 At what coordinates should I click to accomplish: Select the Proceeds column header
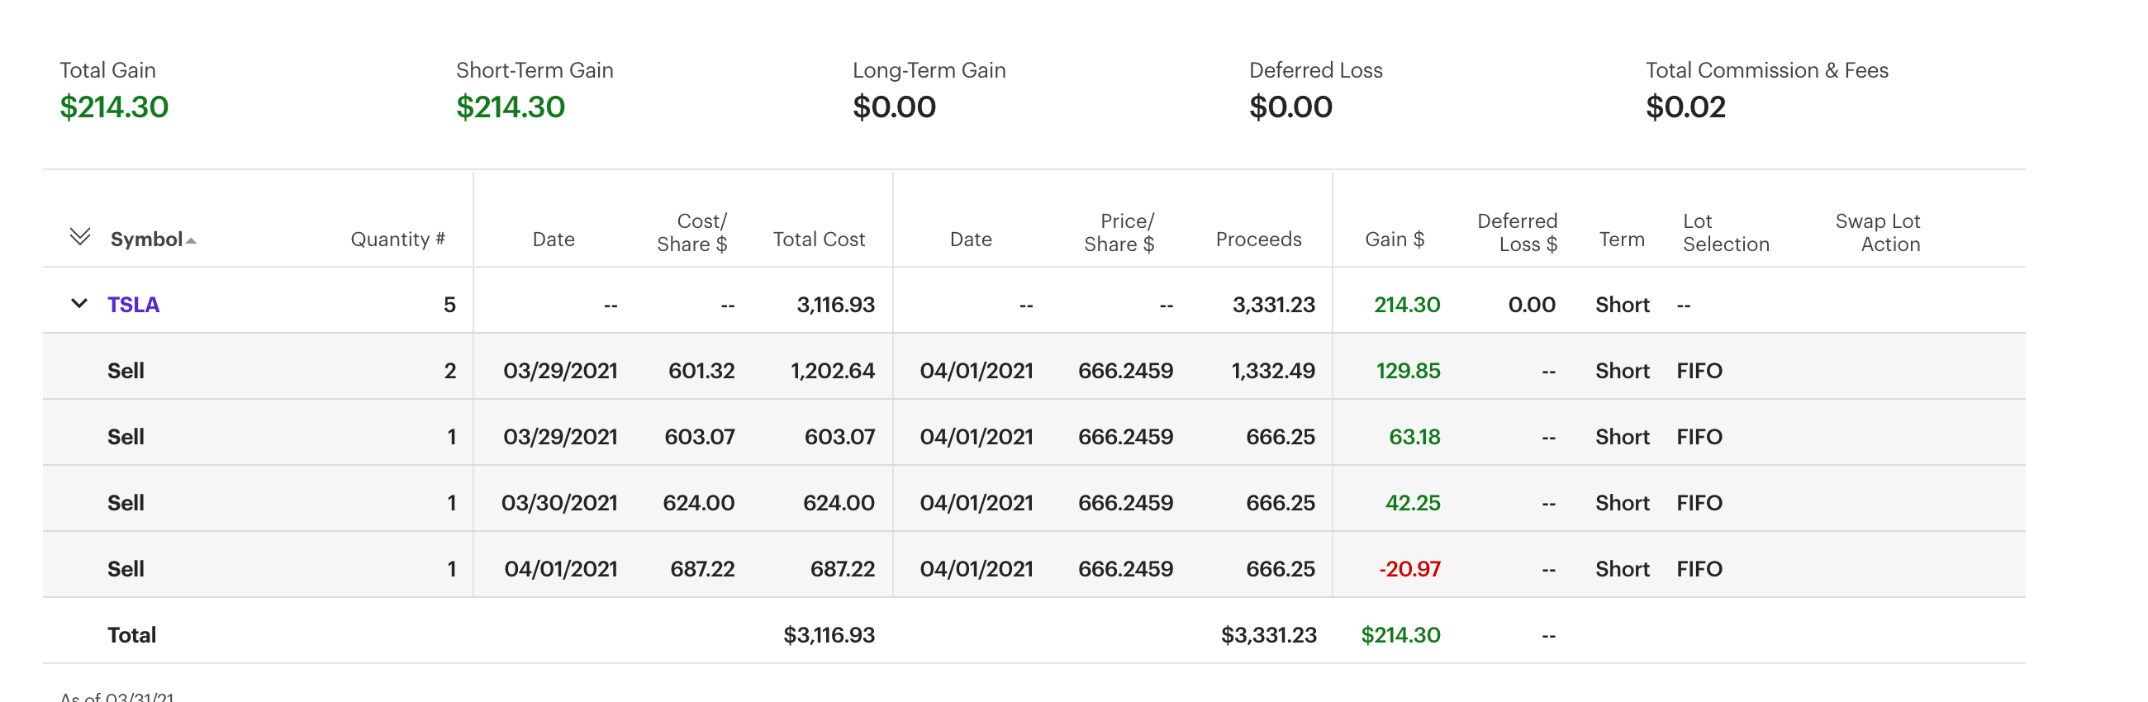[1257, 240]
